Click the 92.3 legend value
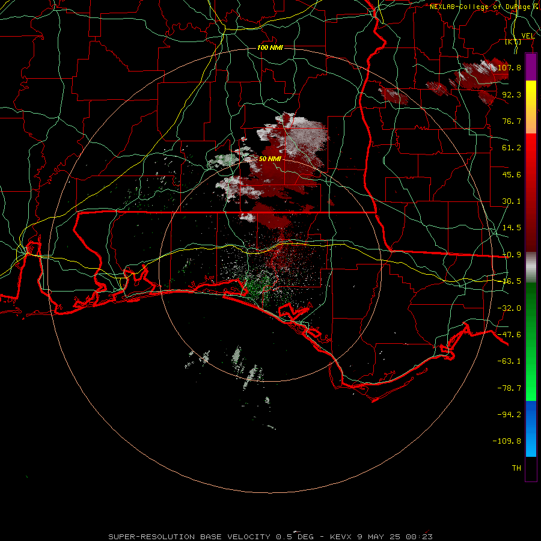The image size is (541, 541). coord(512,94)
